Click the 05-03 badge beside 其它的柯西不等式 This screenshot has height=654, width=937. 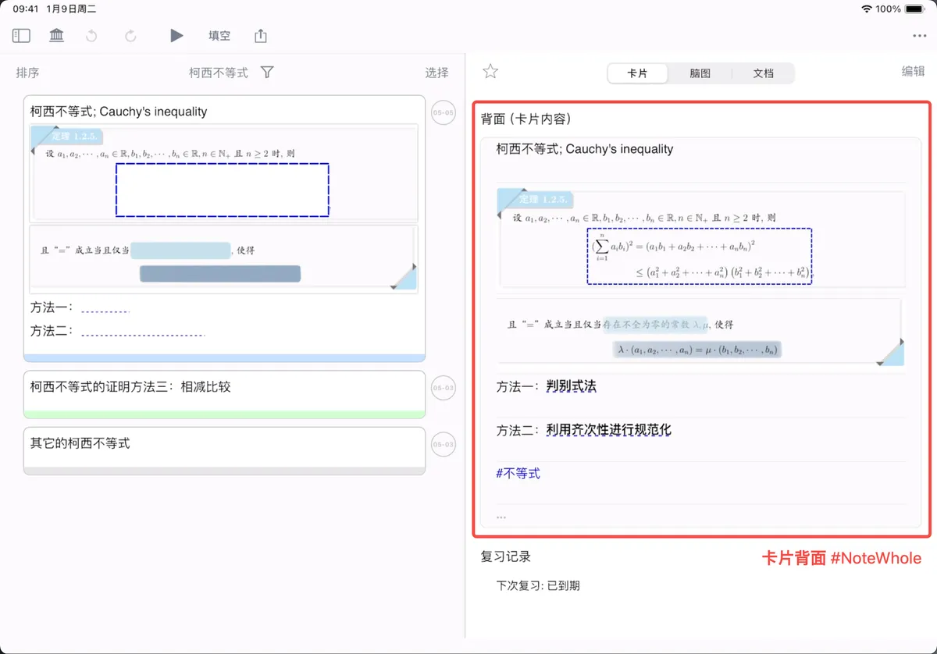click(x=444, y=445)
